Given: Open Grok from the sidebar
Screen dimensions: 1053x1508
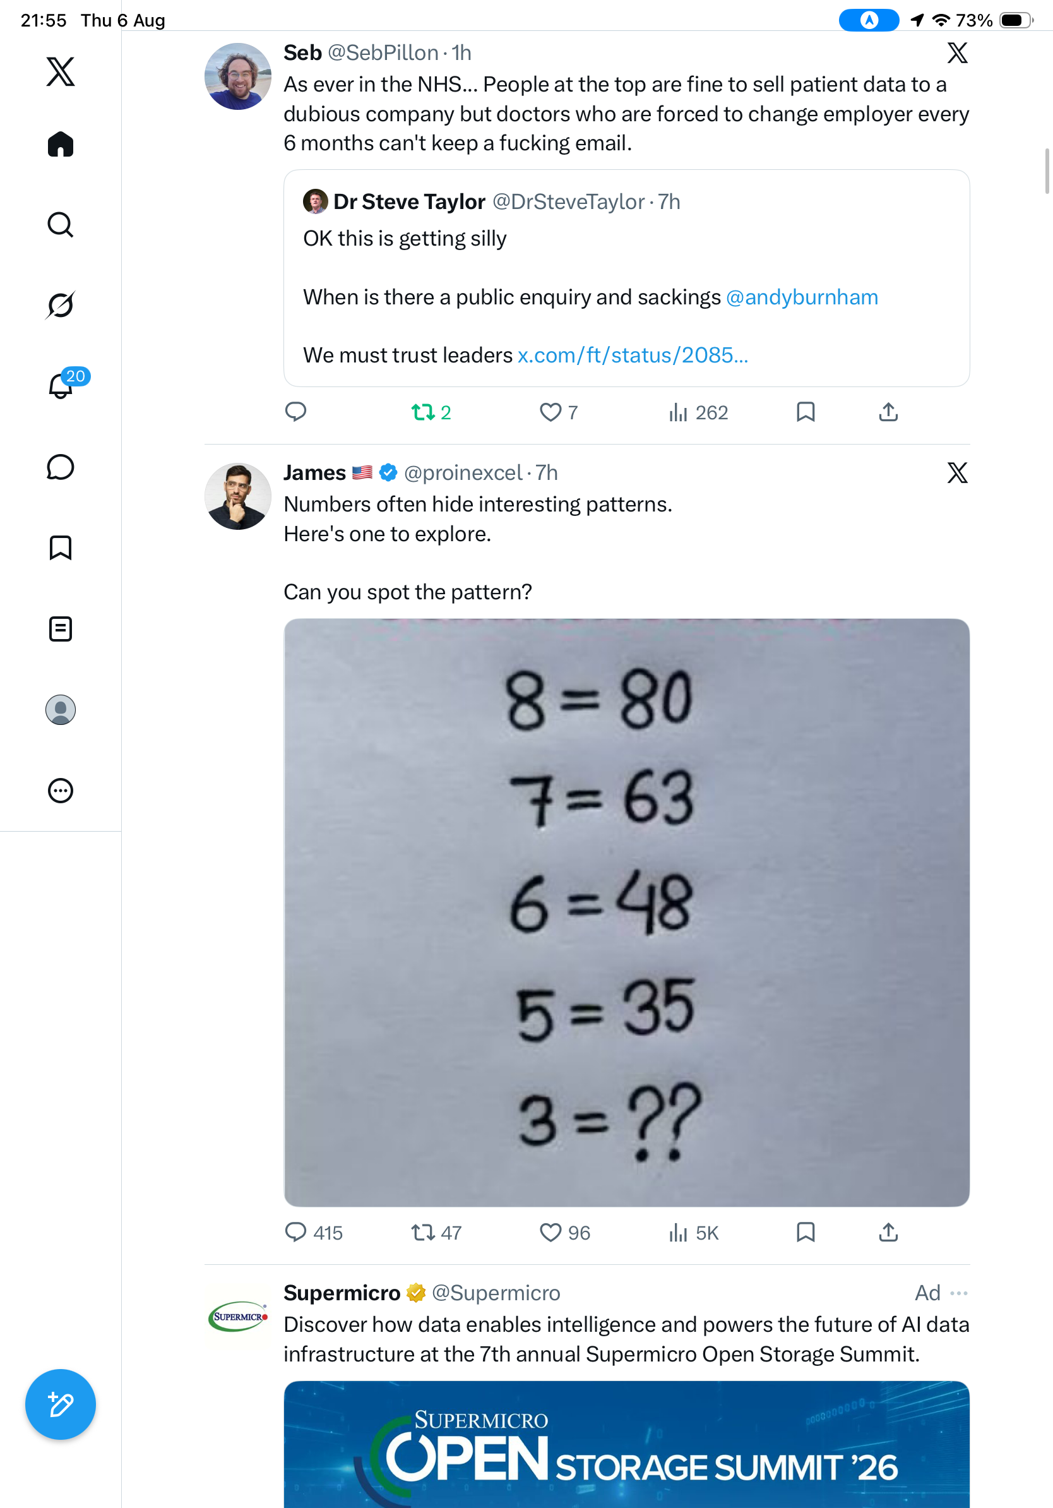Looking at the screenshot, I should [61, 305].
